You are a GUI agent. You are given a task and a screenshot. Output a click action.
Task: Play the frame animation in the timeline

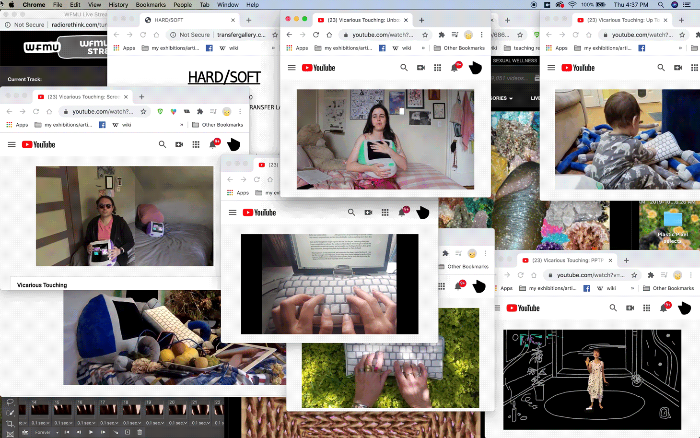pos(91,432)
